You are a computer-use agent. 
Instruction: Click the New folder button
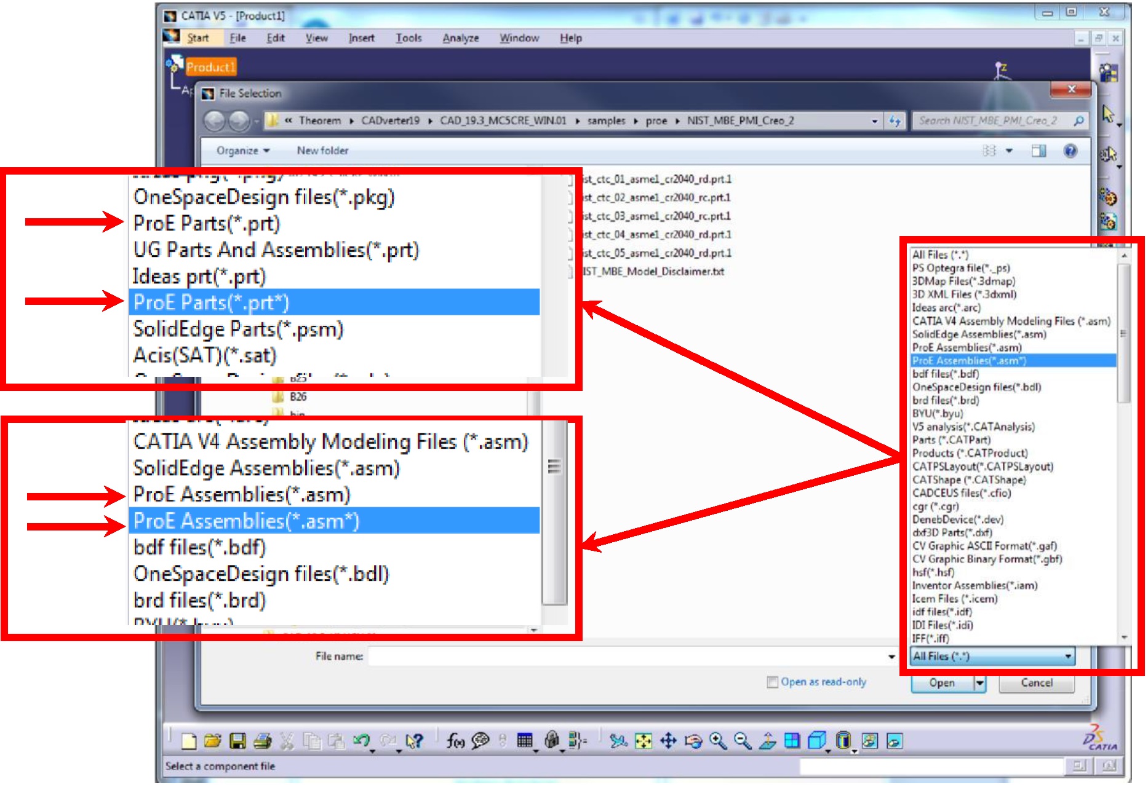(x=322, y=151)
